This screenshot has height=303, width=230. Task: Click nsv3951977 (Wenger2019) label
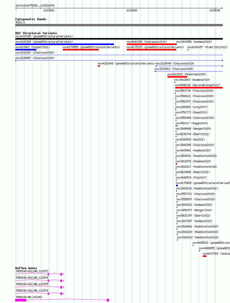[194, 210]
